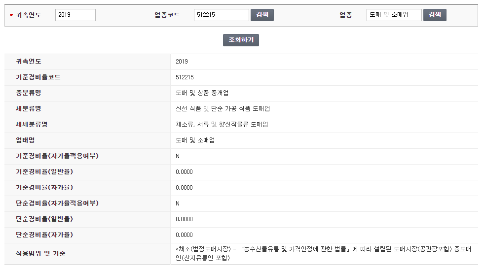The height and width of the screenshot is (269, 485).
Task: Select 세세분류명 value 채소류, 서류 및 향신작물류 도매업
Action: pyautogui.click(x=222, y=125)
